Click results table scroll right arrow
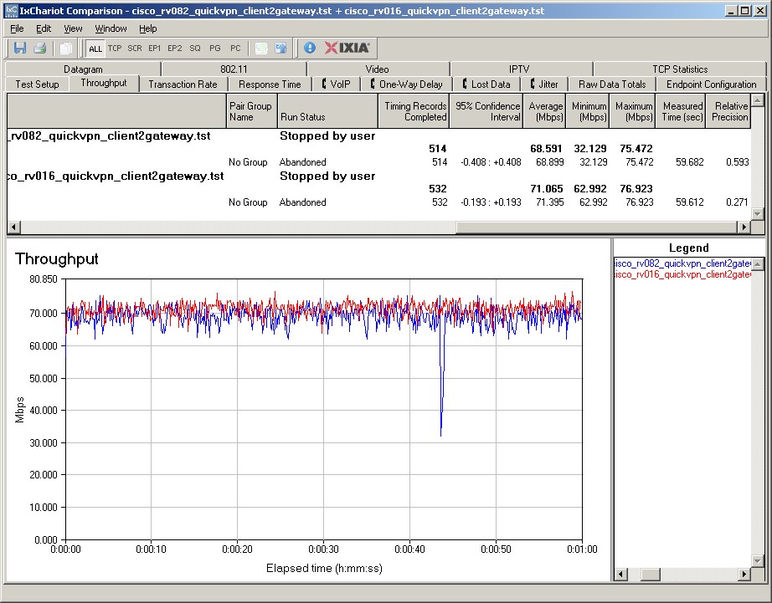772x603 pixels. (744, 227)
